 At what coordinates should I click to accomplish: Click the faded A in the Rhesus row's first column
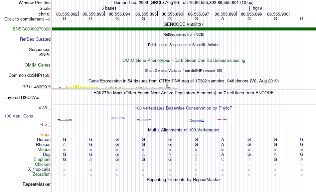tap(64, 144)
